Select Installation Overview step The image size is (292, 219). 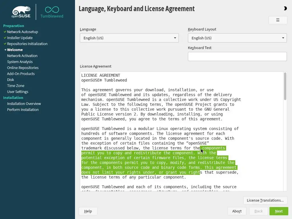(24, 104)
